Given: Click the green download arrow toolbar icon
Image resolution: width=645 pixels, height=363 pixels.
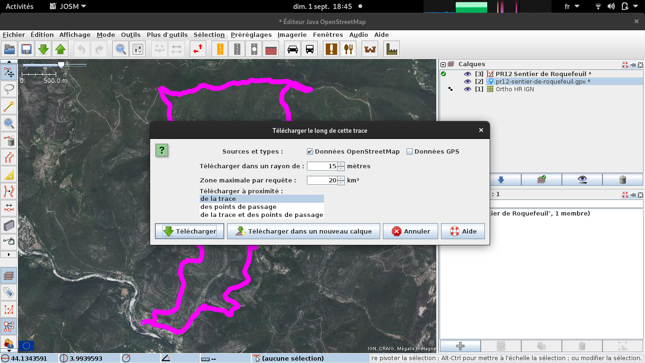Looking at the screenshot, I should point(43,49).
